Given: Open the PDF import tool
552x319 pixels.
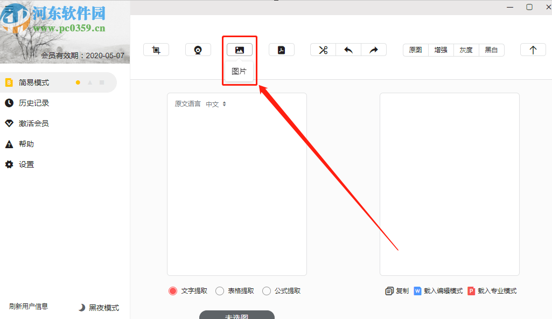Looking at the screenshot, I should [x=282, y=49].
